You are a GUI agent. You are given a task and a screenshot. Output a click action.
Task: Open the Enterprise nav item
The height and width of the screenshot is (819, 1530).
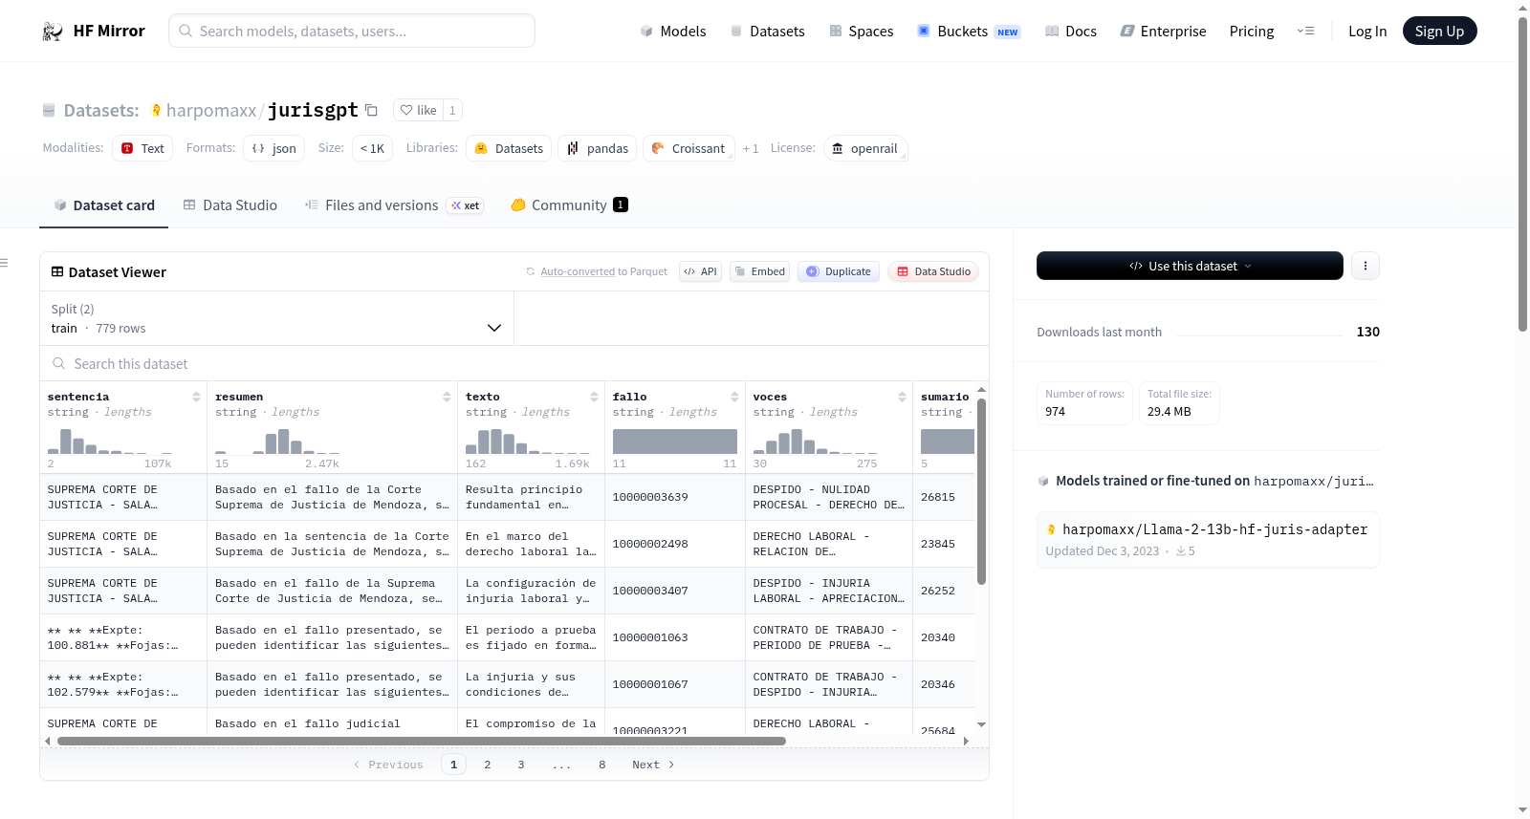(x=1163, y=31)
